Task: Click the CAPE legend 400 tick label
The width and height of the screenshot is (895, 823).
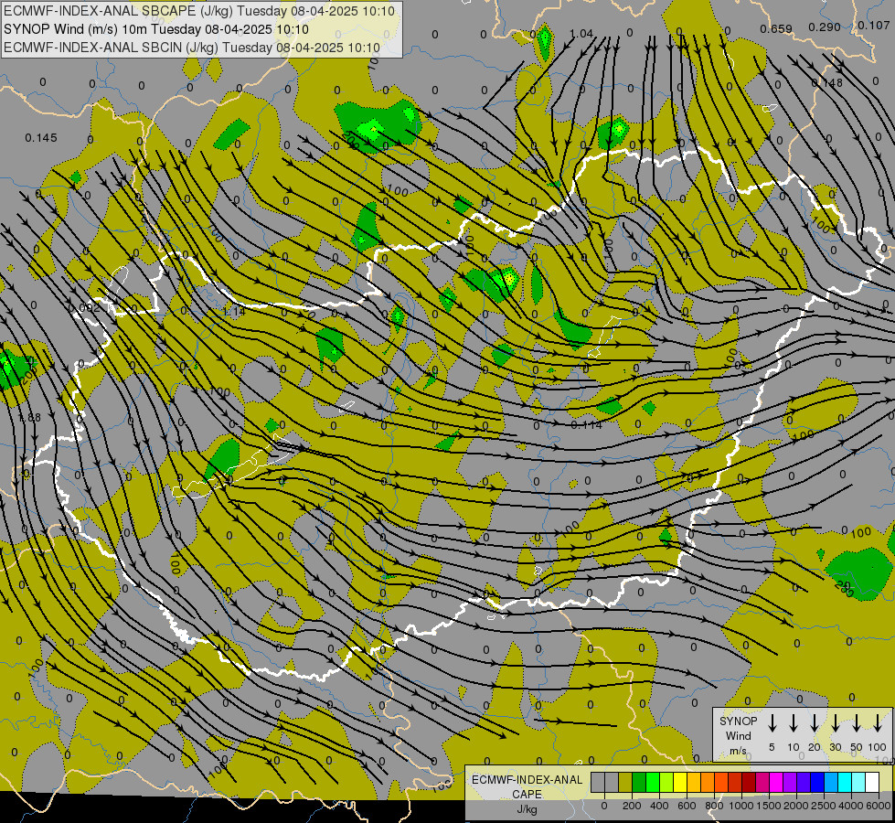Action: (x=659, y=806)
